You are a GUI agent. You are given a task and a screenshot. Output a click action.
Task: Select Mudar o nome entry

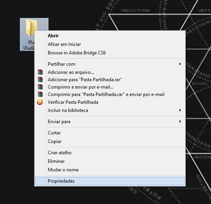[110, 170]
